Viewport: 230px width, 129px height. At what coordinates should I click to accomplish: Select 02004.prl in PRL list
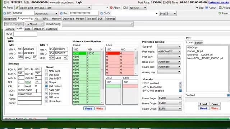click(193, 48)
